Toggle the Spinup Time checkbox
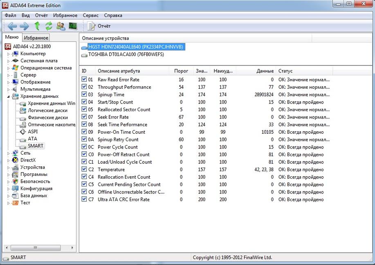The image size is (375, 265). coord(84,94)
